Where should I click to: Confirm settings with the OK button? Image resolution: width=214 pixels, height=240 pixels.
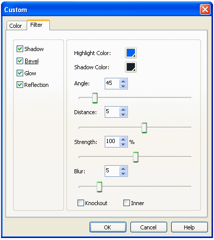108,227
